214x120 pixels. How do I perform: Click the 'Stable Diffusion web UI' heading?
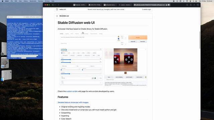tap(76, 23)
